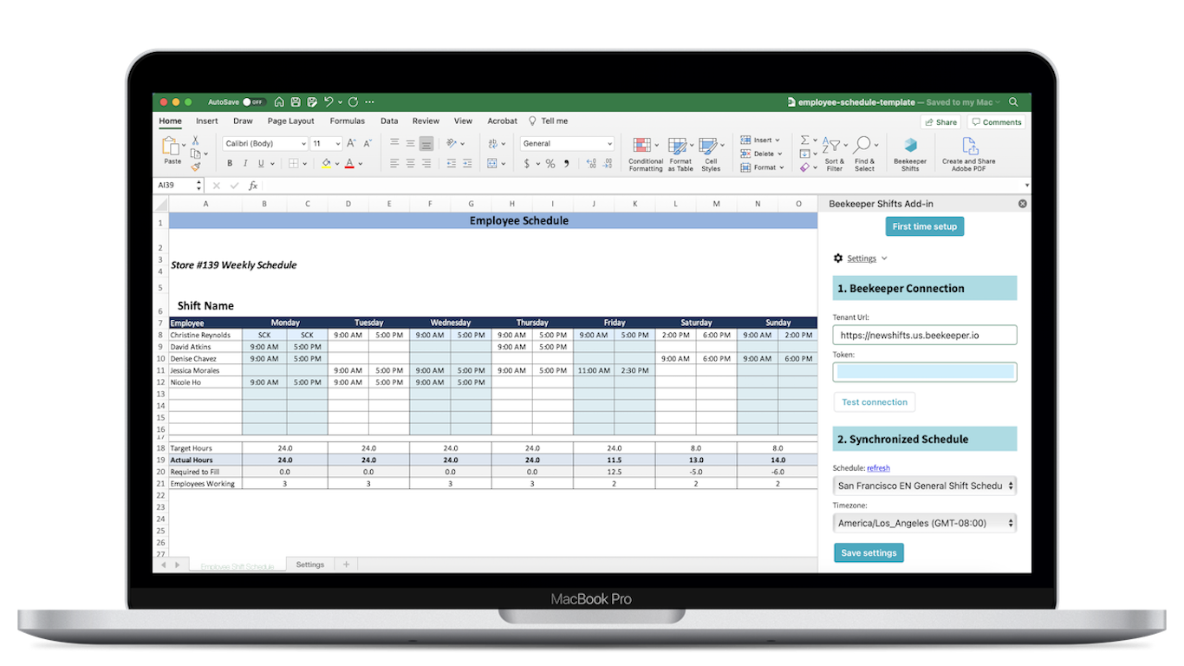Click the Delete cells button

coord(762,153)
